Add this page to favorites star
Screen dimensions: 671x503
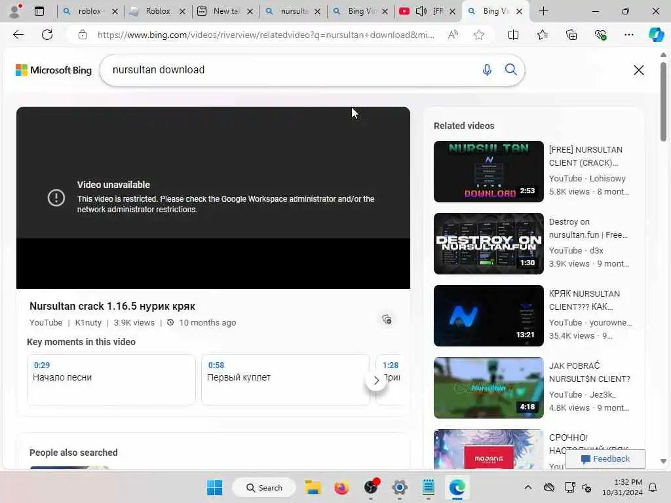tap(479, 35)
